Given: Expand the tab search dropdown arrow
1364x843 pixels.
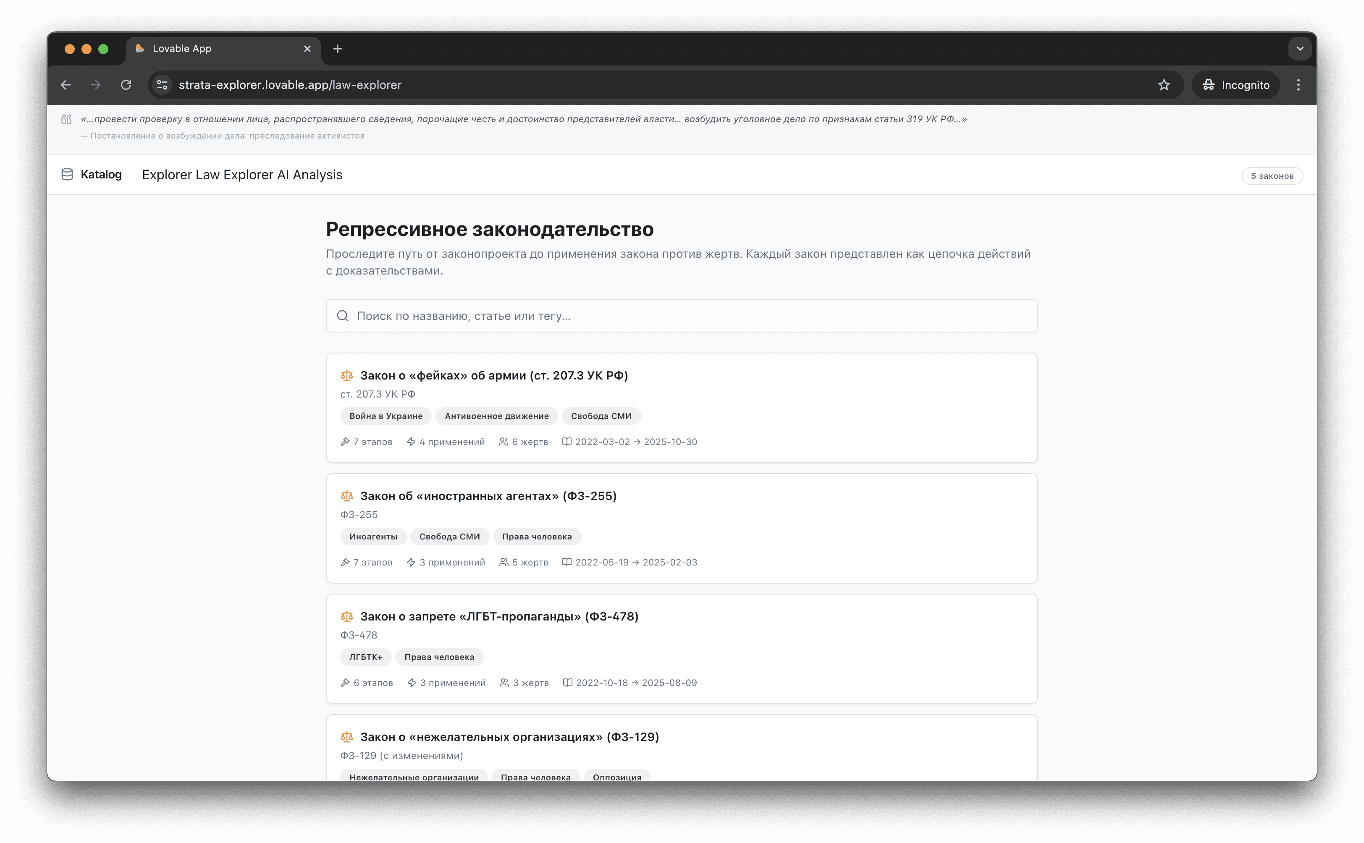Looking at the screenshot, I should [1299, 49].
